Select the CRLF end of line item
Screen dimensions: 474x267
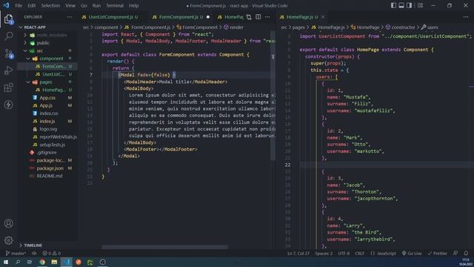pyautogui.click(x=359, y=254)
